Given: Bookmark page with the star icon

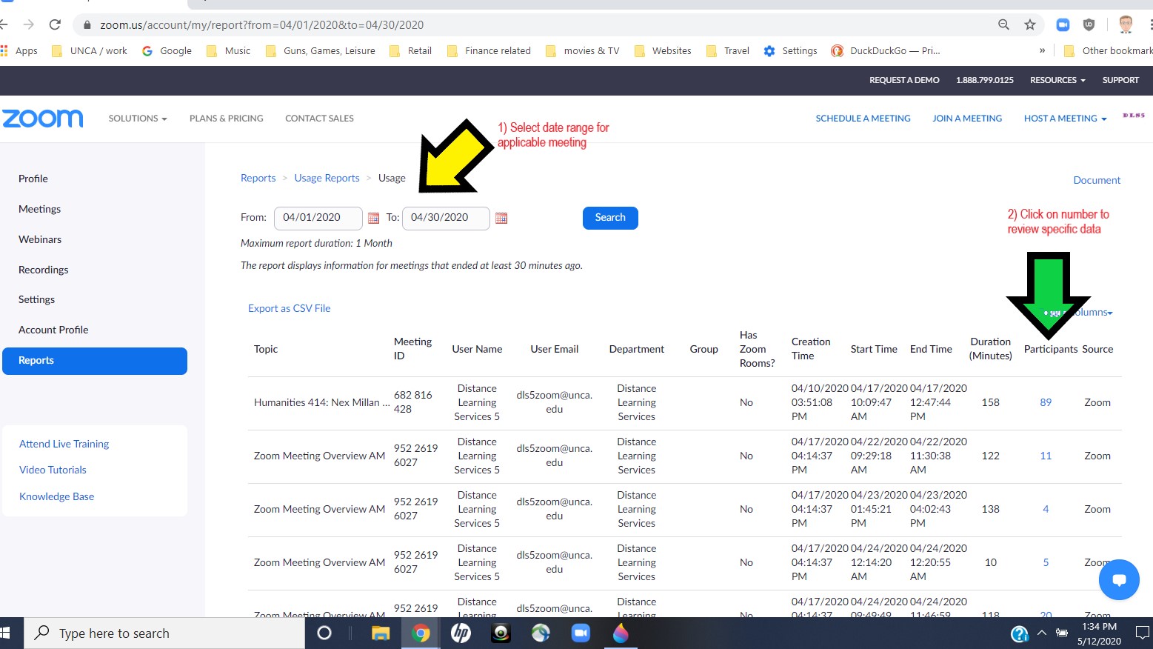Looking at the screenshot, I should coord(1029,24).
